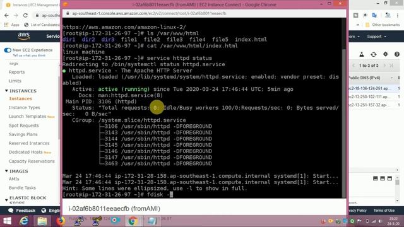Open the Public DNS (IPv4) column dropdown

391,78
